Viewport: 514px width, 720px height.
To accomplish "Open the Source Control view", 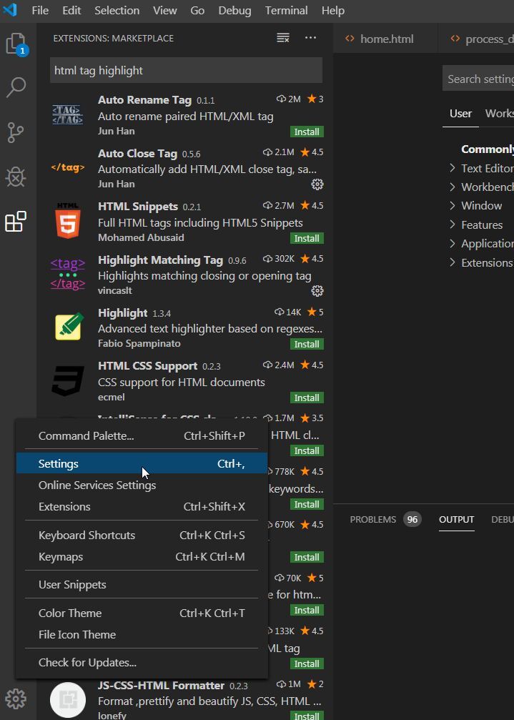I will tap(16, 132).
